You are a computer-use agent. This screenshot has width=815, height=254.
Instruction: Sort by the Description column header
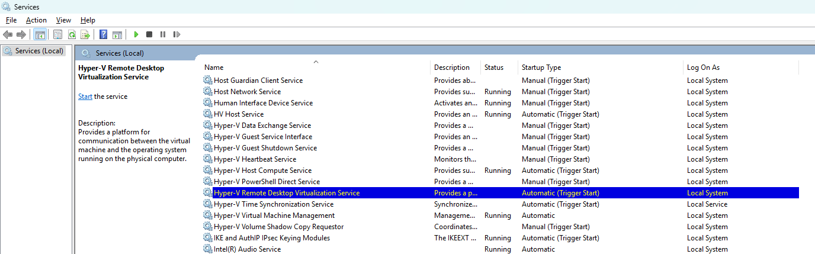click(452, 67)
